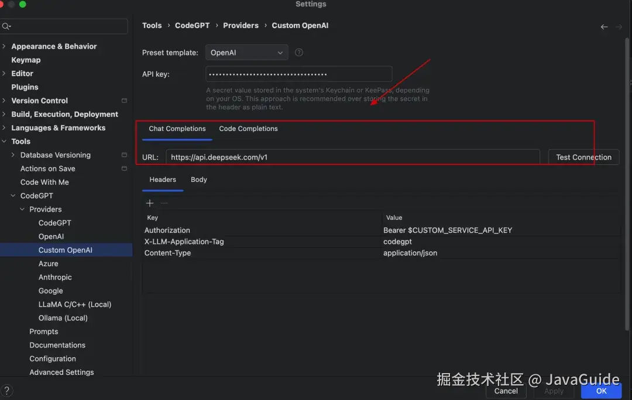This screenshot has height=400, width=632.
Task: Click the right-side vertical scrollbar
Action: tap(627, 183)
